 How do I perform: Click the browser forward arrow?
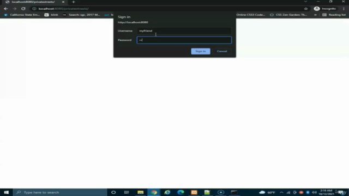pyautogui.click(x=15, y=9)
